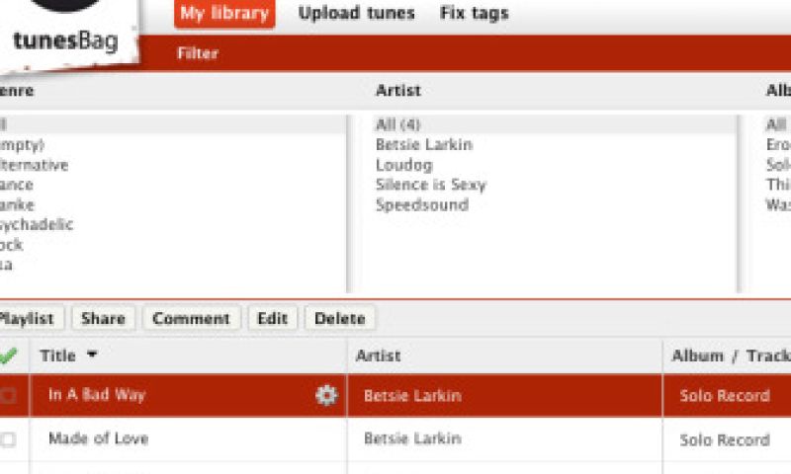Click the Filter menu item
Image resolution: width=791 pixels, height=474 pixels.
[198, 53]
